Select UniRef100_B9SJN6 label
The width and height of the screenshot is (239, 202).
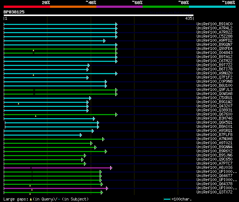[214, 155]
